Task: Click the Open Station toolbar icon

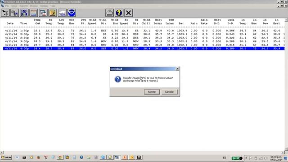Action: [x=5, y=13]
